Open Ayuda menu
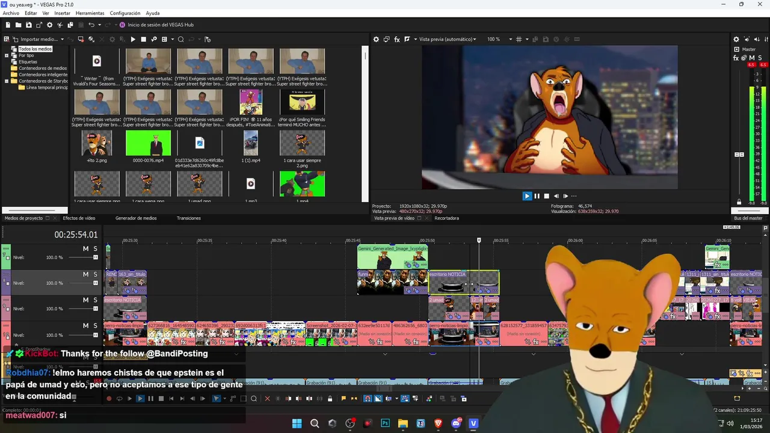 point(153,13)
